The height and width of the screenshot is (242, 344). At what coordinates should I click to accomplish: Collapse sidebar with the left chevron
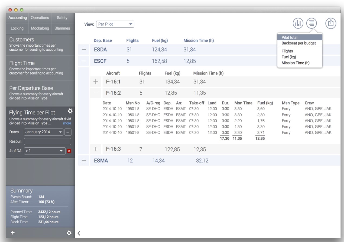point(79,233)
